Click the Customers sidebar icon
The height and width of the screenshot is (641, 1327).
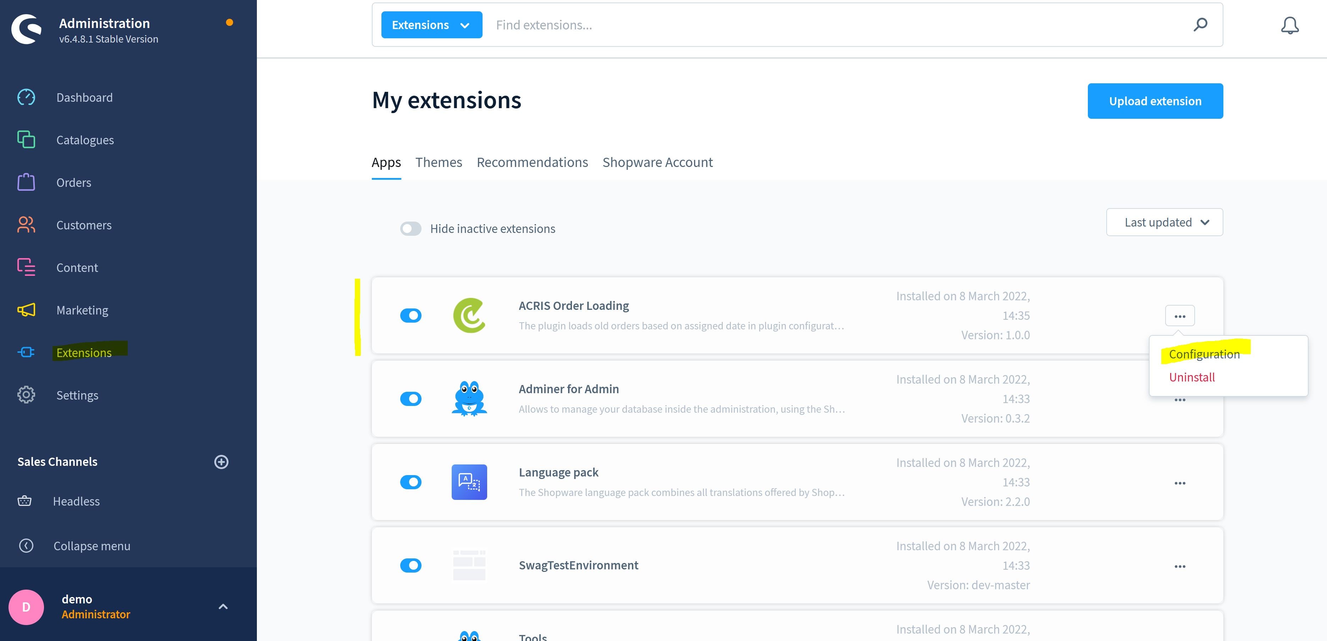(x=26, y=224)
